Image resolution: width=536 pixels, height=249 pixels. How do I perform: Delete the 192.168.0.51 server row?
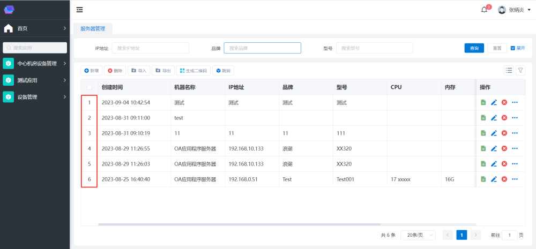(504, 179)
